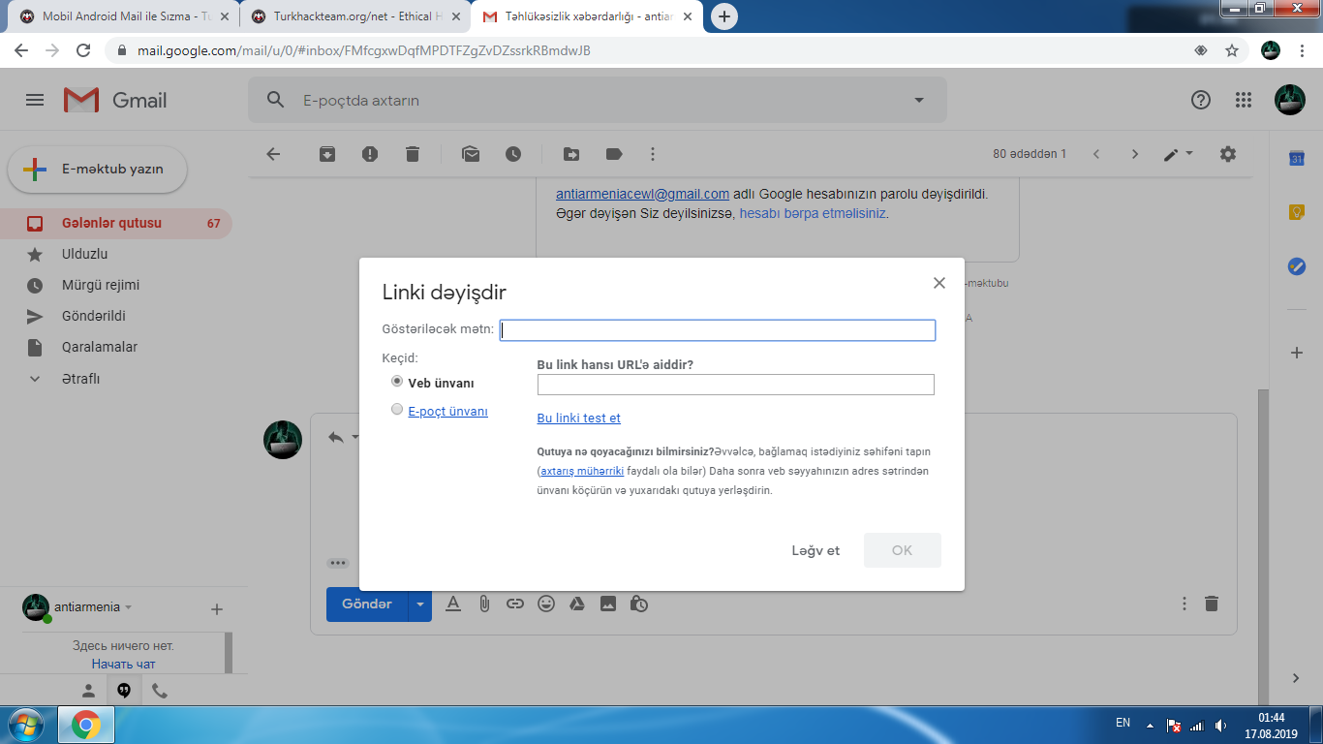Show trimmed content ellipsis button
This screenshot has height=744, width=1323.
[337, 563]
